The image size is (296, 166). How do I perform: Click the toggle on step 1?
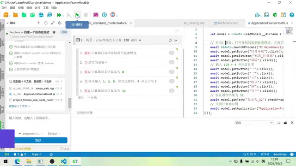[172, 53]
